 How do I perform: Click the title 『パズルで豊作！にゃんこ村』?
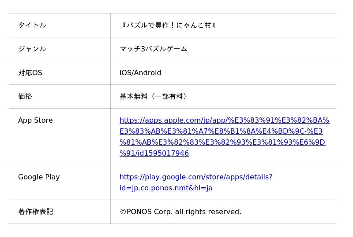tap(168, 25)
